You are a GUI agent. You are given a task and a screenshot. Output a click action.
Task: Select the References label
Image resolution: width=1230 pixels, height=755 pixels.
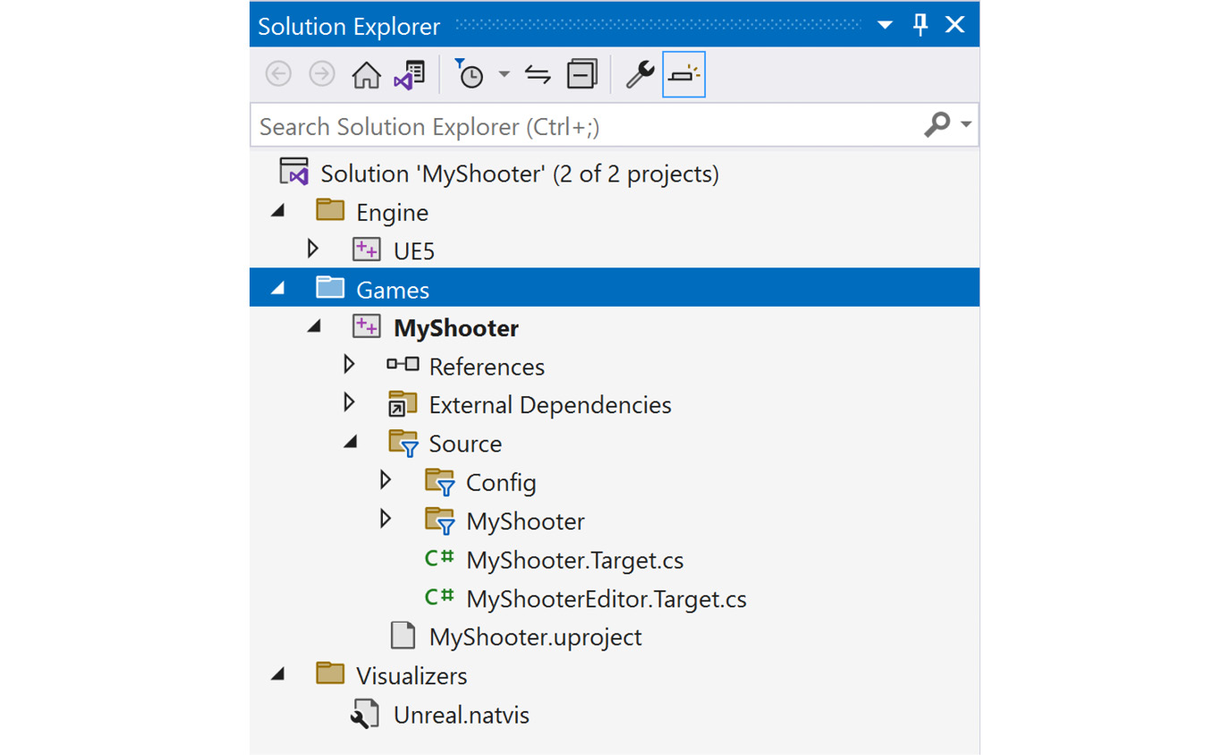click(487, 367)
